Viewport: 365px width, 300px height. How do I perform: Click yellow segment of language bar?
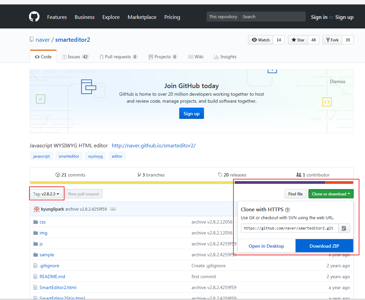[132, 182]
